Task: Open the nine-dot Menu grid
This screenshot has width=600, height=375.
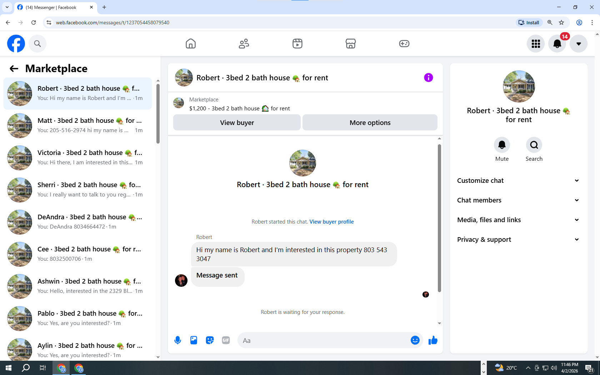Action: pyautogui.click(x=536, y=44)
